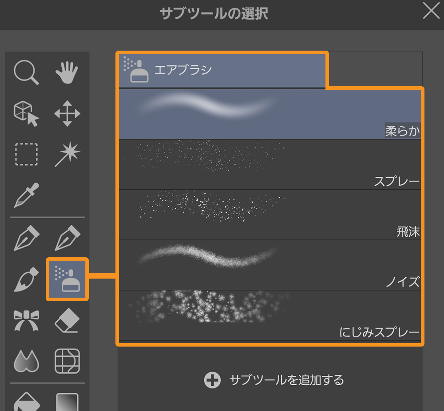Select the Eraser tool

67,320
